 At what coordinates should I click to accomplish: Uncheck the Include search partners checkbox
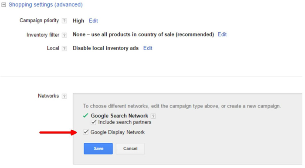point(94,122)
